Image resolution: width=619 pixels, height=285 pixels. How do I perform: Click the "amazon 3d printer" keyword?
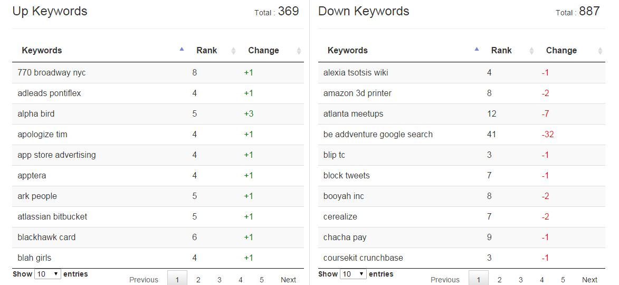pyautogui.click(x=357, y=93)
